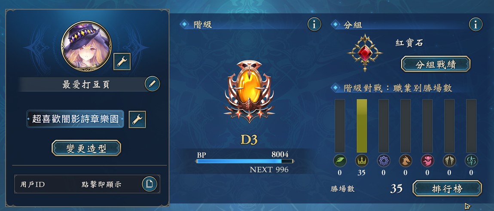Click the D3 rank emblem
The image size is (494, 211).
point(249,91)
